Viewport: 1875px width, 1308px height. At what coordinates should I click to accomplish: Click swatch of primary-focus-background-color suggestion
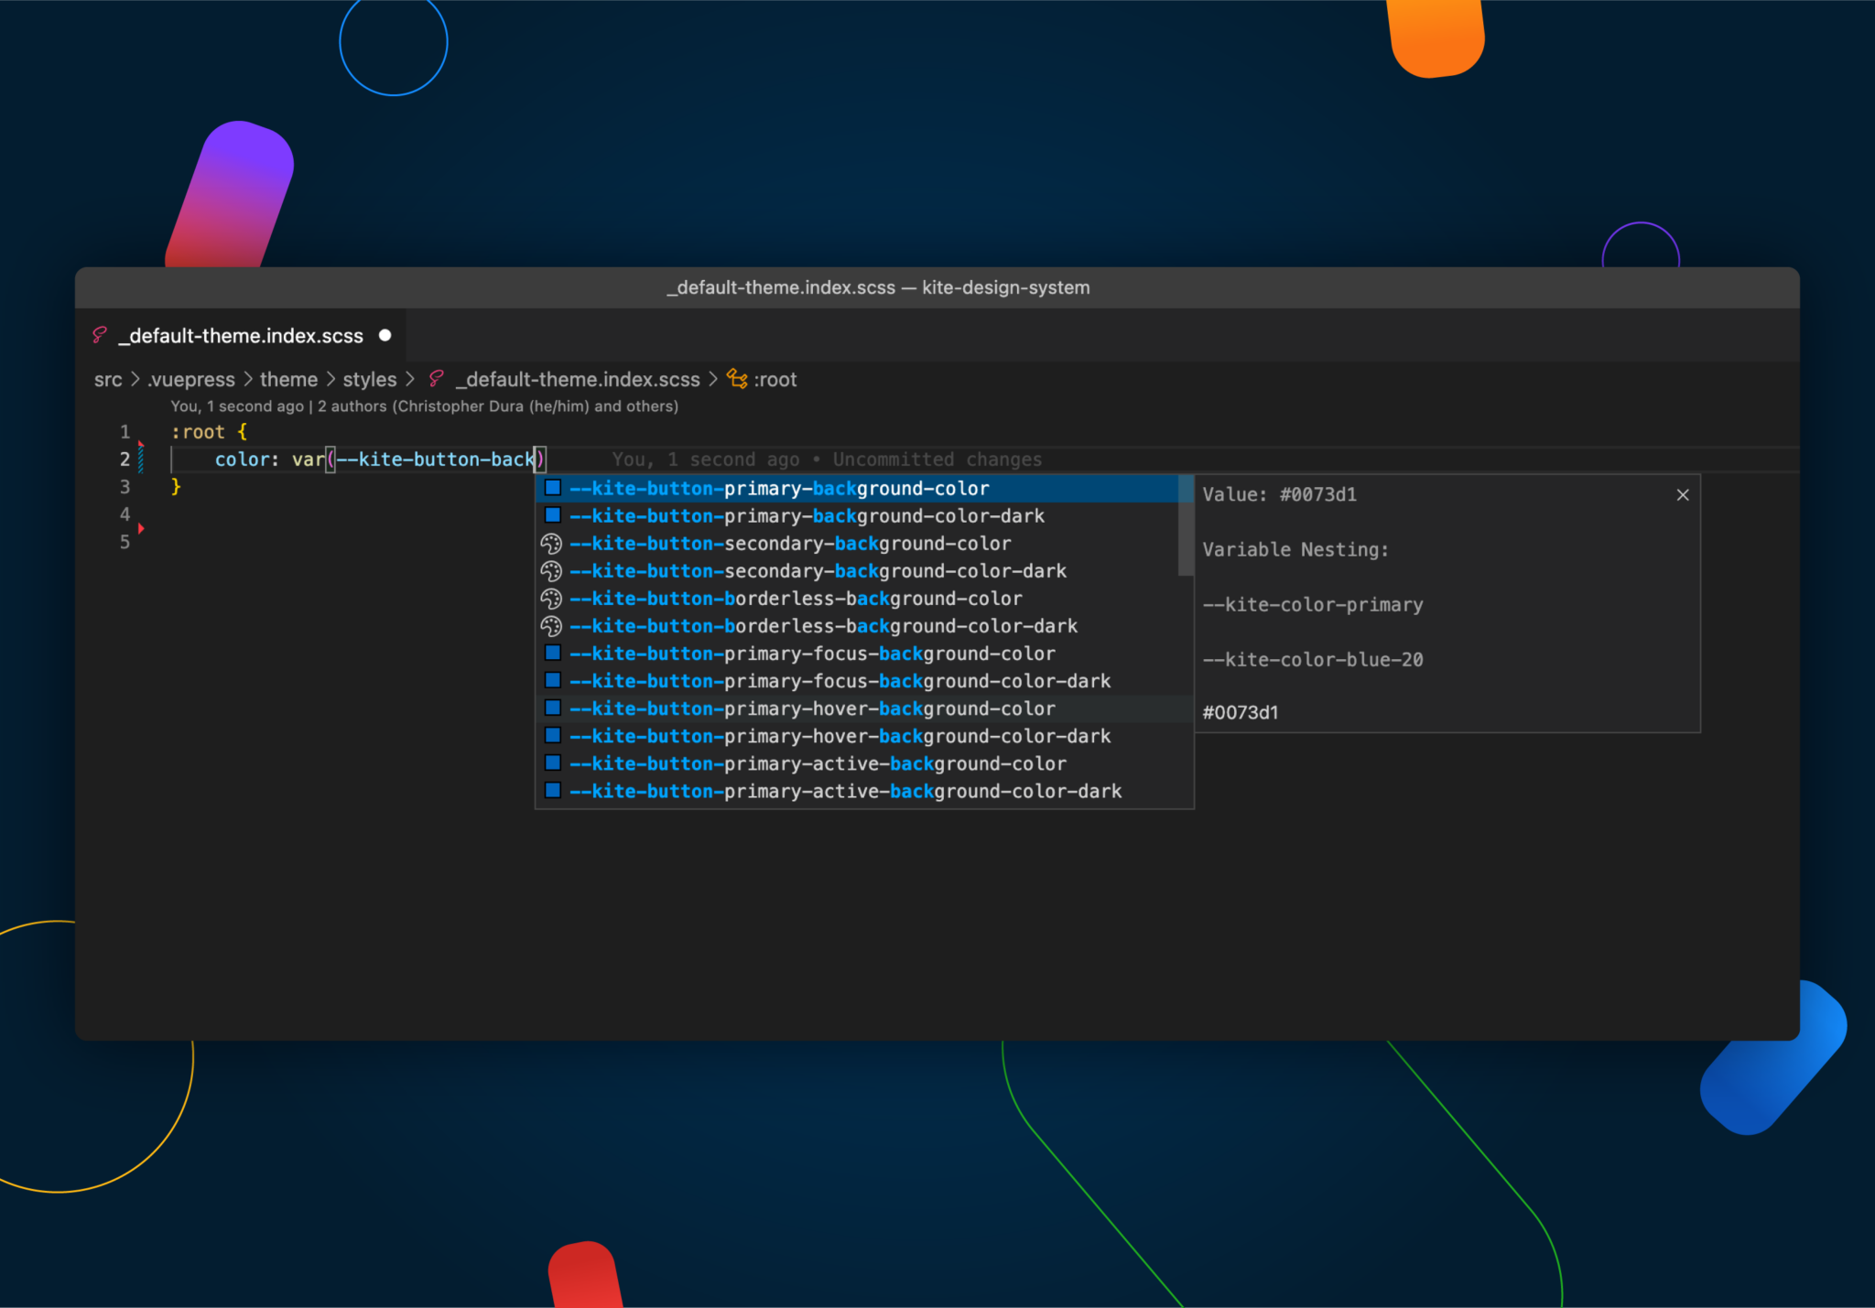553,653
